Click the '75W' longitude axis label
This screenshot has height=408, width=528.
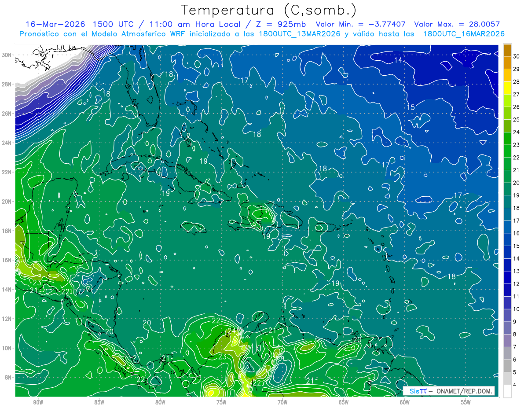tap(221, 402)
